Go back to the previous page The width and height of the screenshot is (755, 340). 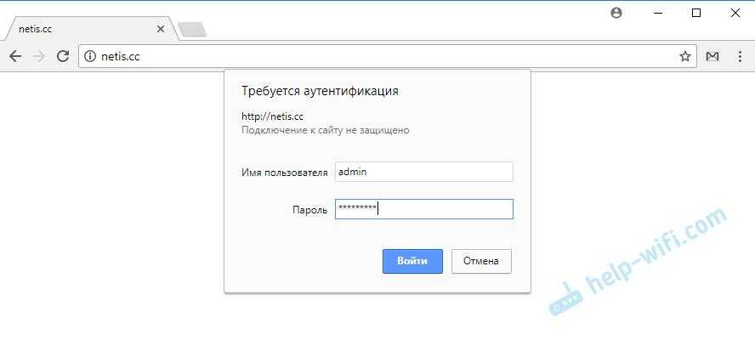pyautogui.click(x=14, y=56)
